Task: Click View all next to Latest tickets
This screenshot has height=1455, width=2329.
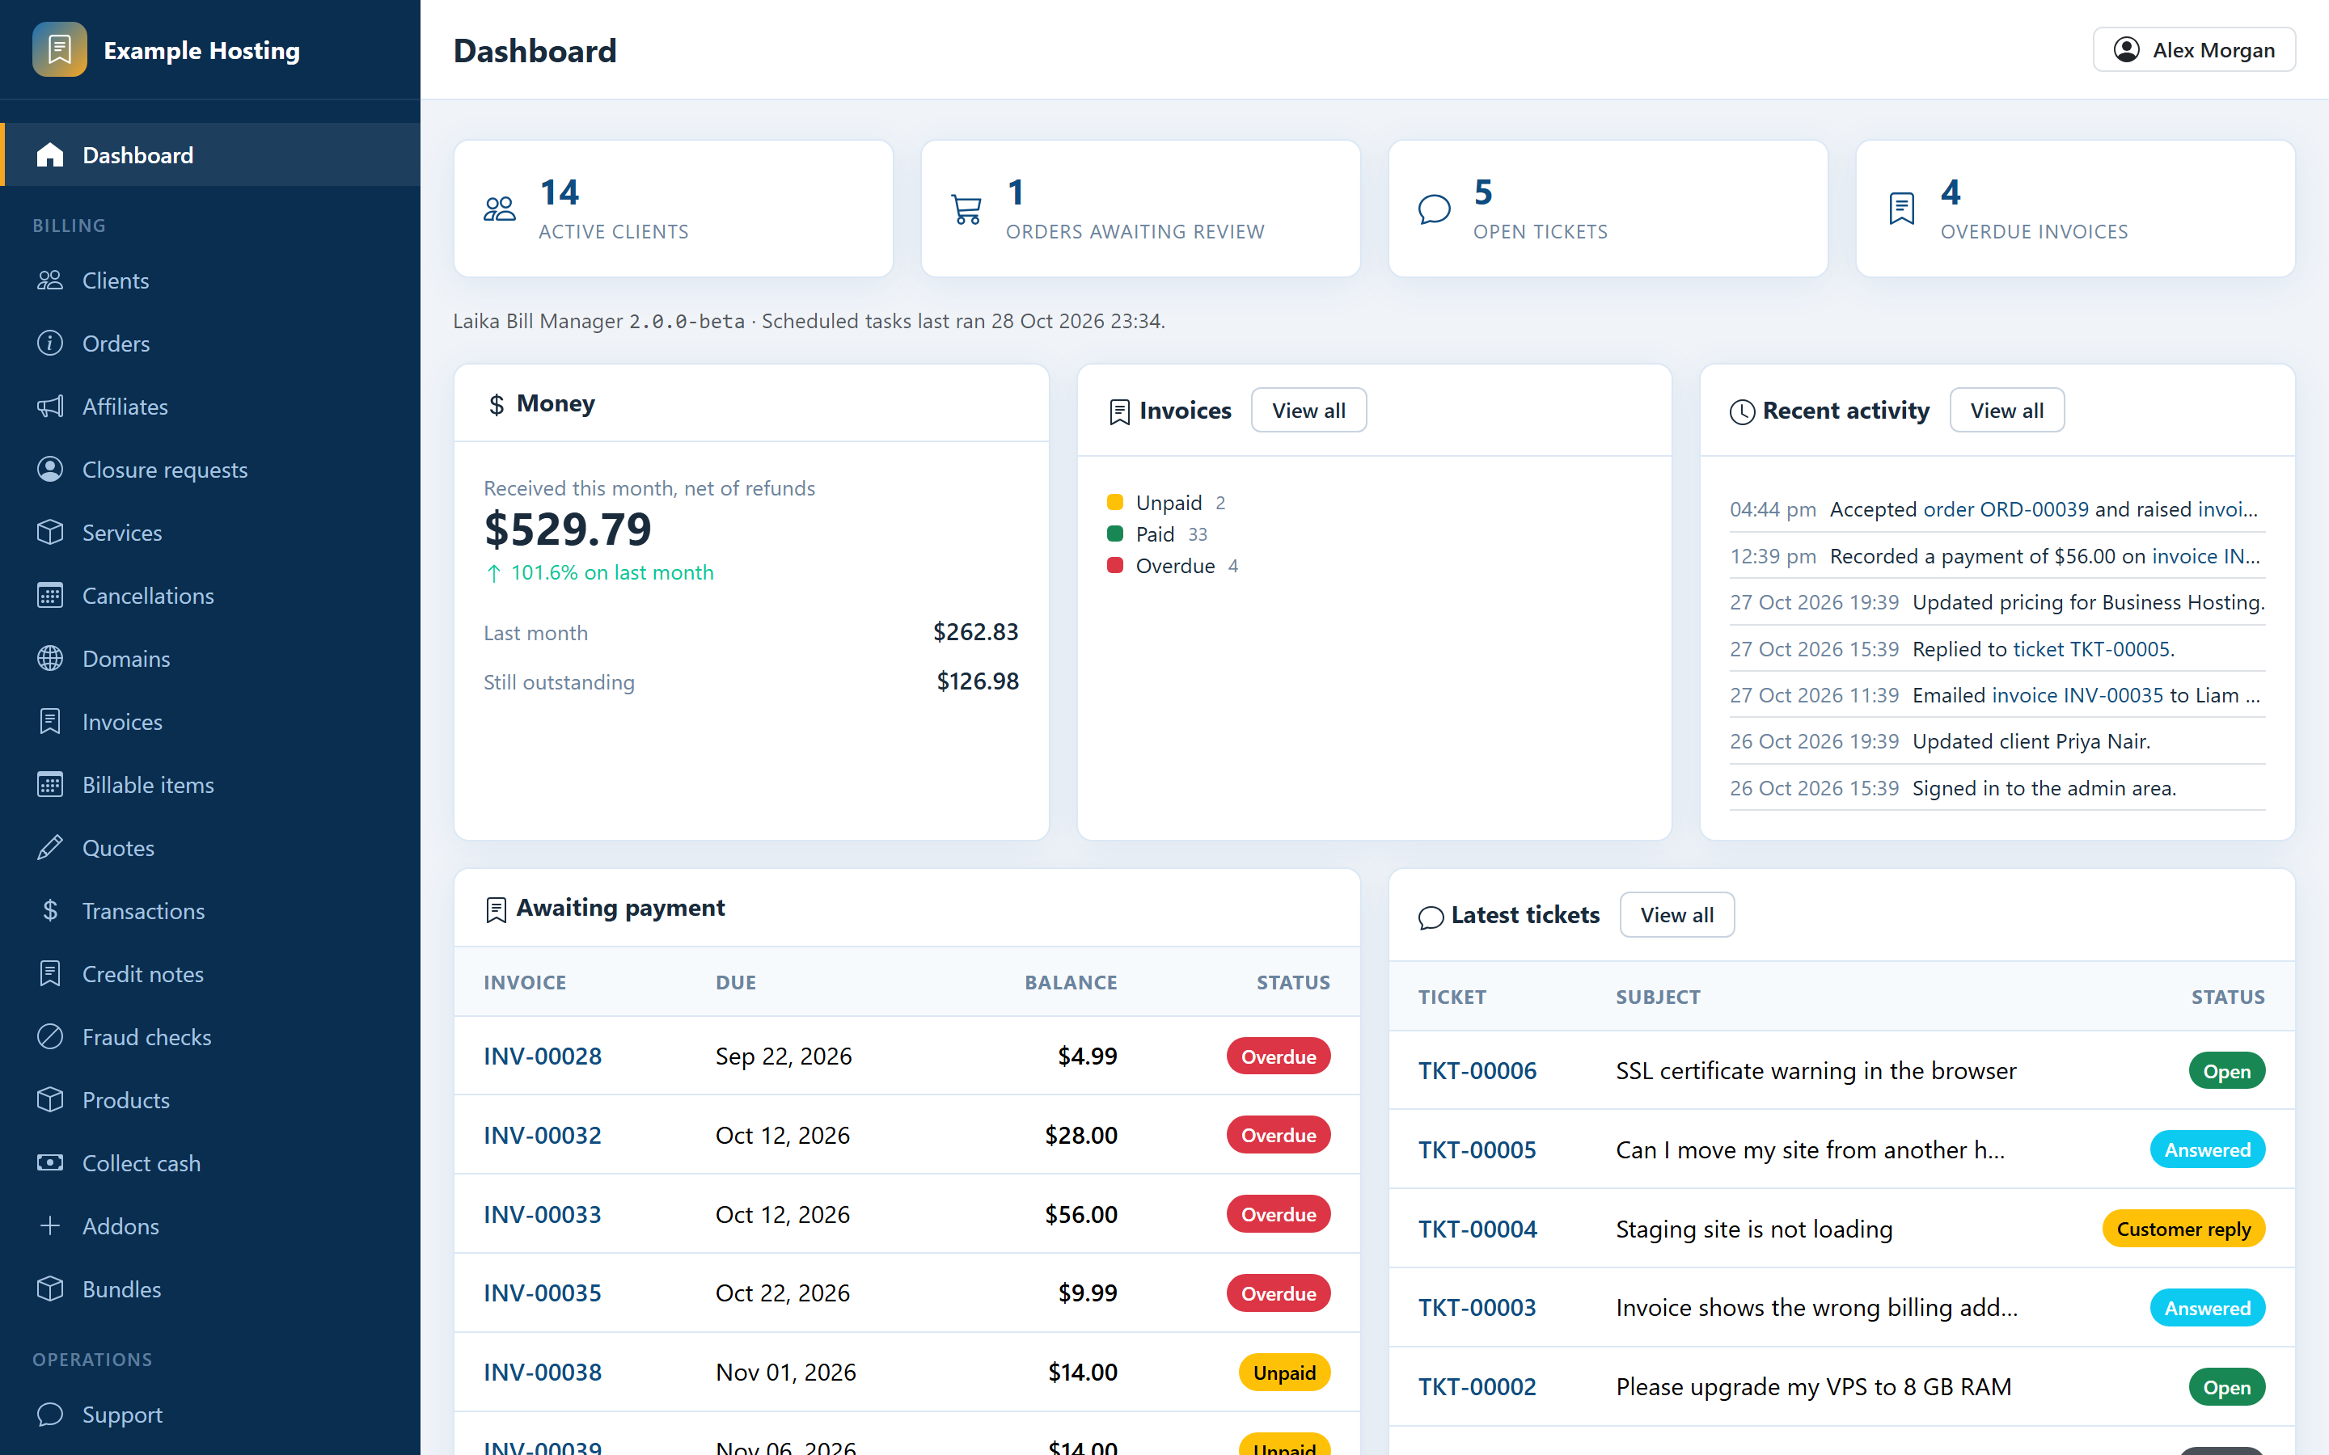Action: click(x=1676, y=915)
